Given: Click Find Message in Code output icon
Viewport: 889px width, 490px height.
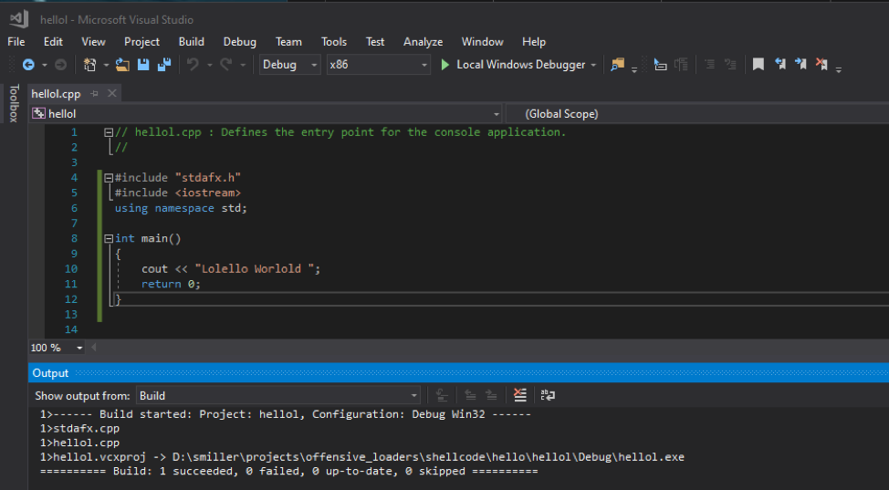Looking at the screenshot, I should 442,395.
